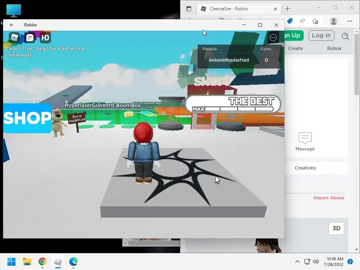Click the red-haired avatar character

tap(144, 153)
